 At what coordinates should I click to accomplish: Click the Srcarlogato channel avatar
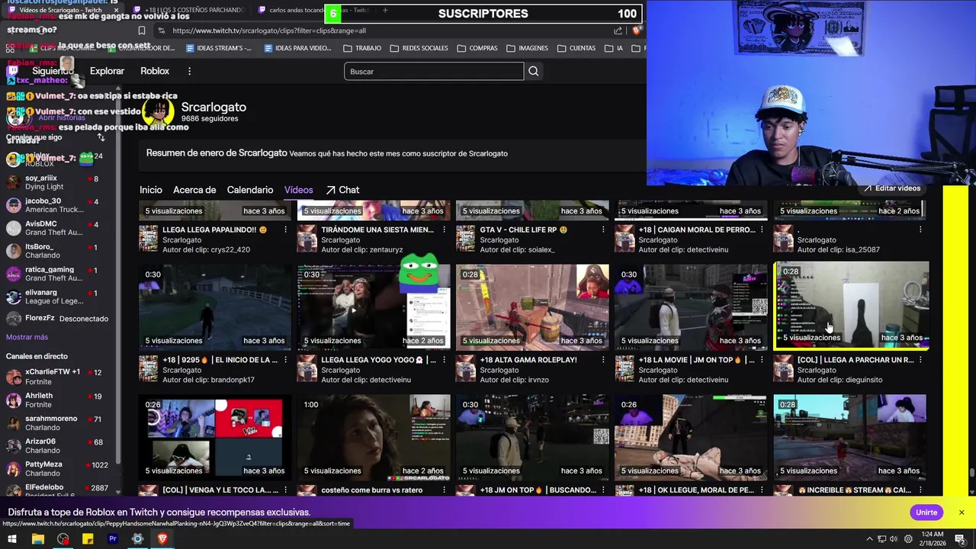tap(158, 112)
